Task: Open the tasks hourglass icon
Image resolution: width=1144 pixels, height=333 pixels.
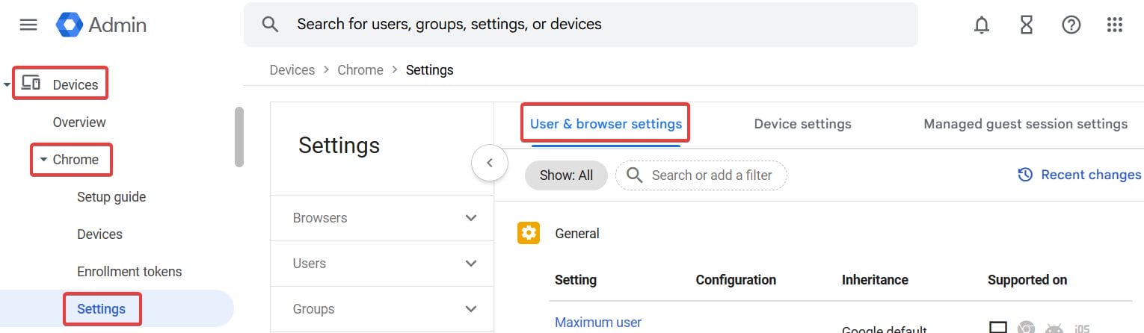Action: coord(1027,25)
